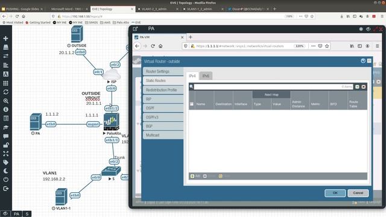Open the BGP section
The width and height of the screenshot is (386, 217).
point(163,126)
